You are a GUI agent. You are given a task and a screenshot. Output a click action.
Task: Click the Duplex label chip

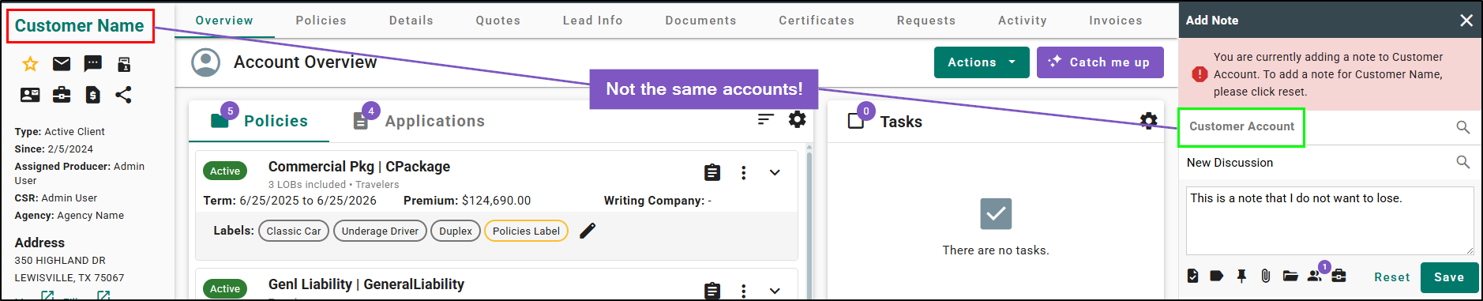[456, 231]
